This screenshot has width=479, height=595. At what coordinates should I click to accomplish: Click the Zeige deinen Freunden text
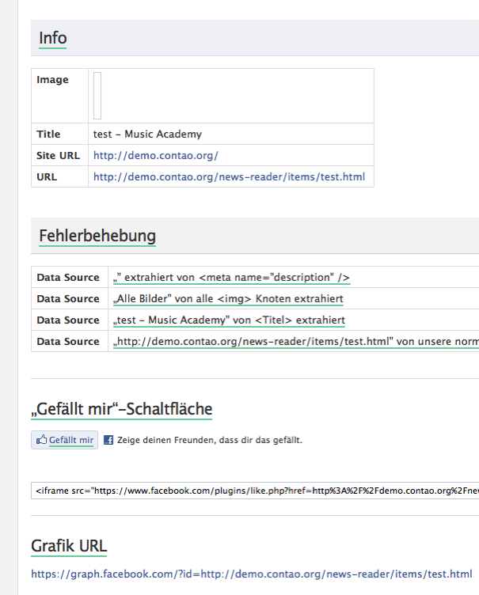coord(210,440)
